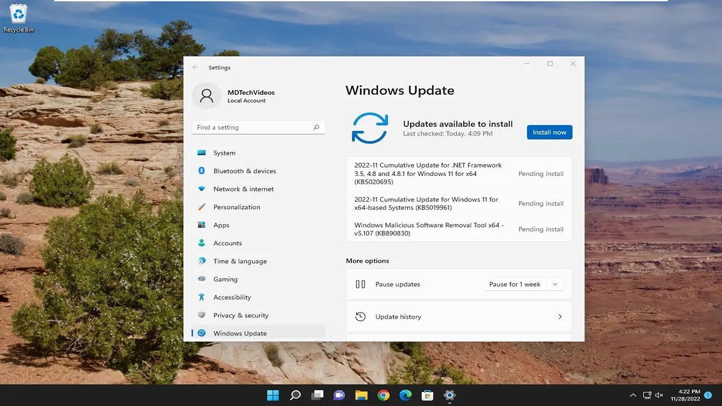Open the Update history row
722x406 pixels.
coord(459,317)
